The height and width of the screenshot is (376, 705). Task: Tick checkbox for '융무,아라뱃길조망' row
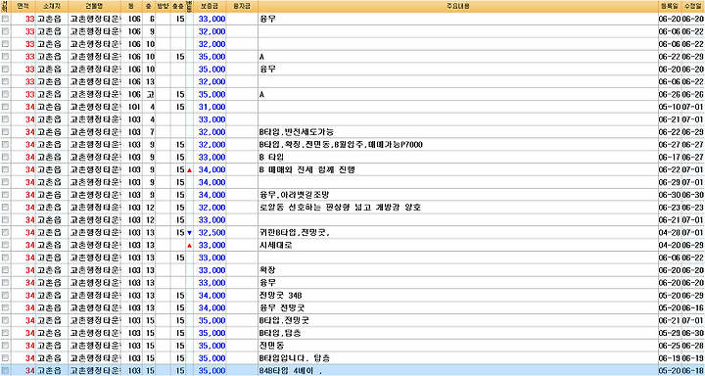(x=5, y=195)
